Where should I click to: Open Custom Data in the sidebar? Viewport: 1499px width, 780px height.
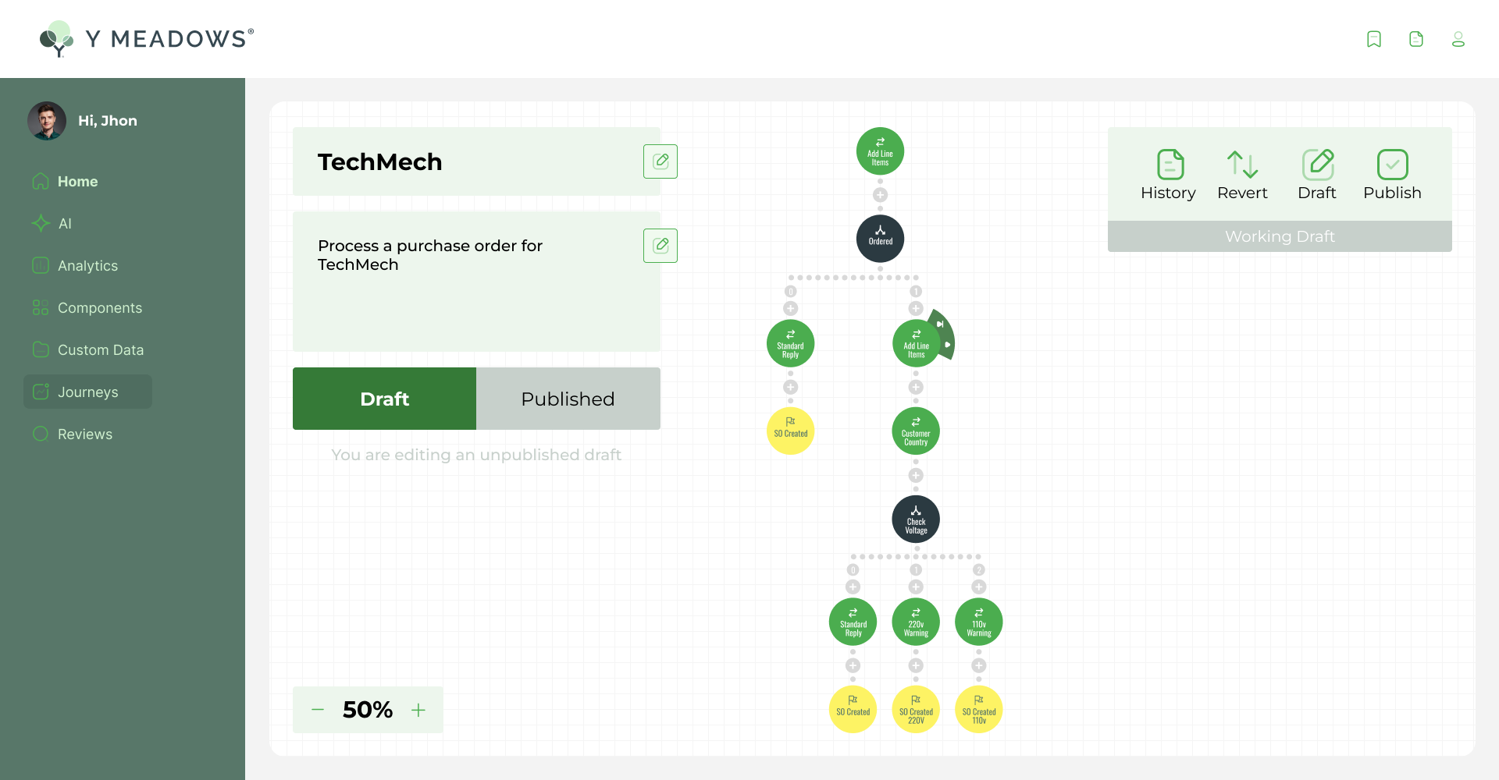click(x=100, y=350)
